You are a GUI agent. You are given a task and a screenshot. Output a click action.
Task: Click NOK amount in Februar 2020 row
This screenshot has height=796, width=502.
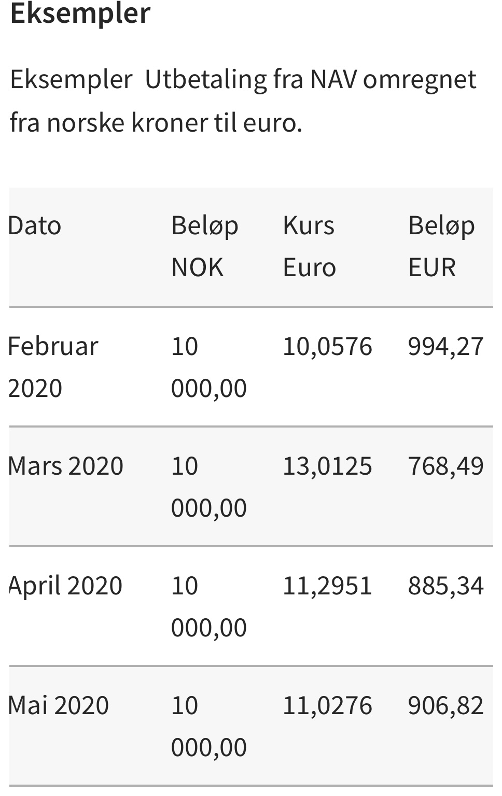(x=209, y=367)
